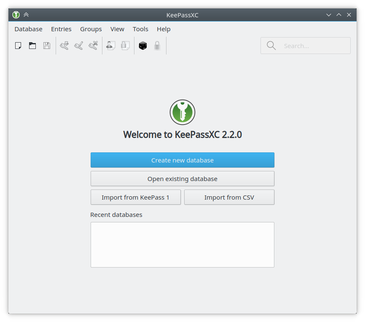Open the password generator dice icon
The width and height of the screenshot is (365, 322).
(x=143, y=46)
